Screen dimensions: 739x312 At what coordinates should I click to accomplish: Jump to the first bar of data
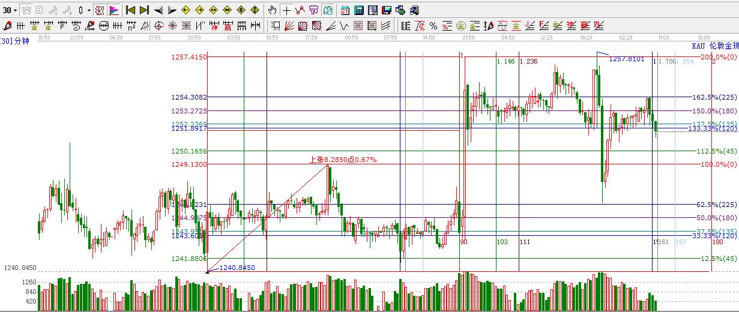point(130,10)
